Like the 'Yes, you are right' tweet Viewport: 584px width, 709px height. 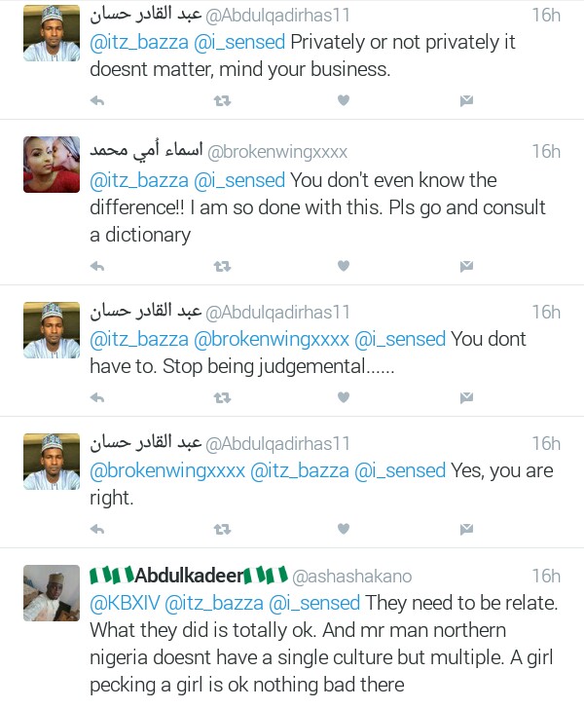pyautogui.click(x=344, y=529)
